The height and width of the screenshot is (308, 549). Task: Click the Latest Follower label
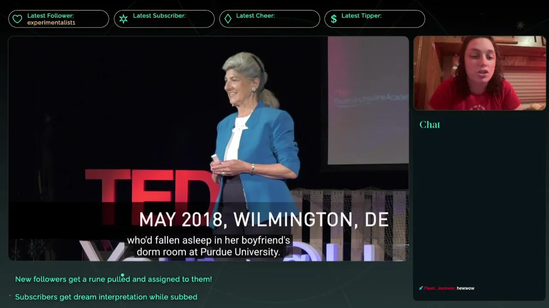(50, 16)
